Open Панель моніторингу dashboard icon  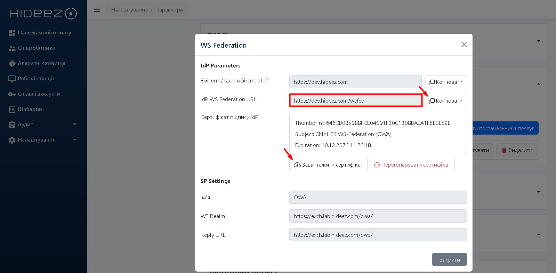click(x=12, y=33)
